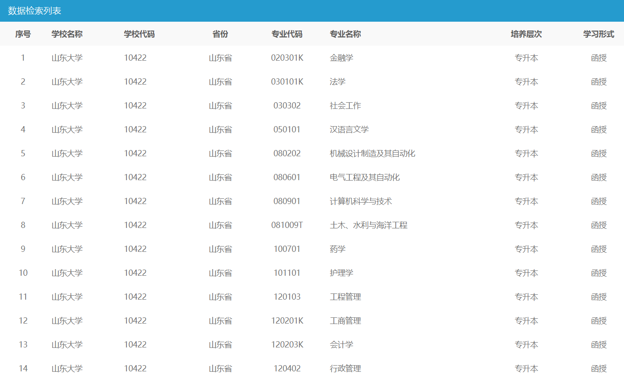
Task: Click 山东省 in the 工商管理 row
Action: point(220,321)
